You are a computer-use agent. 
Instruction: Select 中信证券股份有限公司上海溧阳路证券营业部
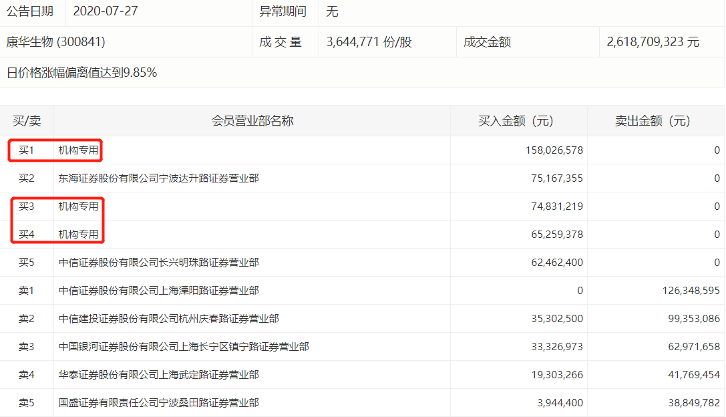[159, 291]
